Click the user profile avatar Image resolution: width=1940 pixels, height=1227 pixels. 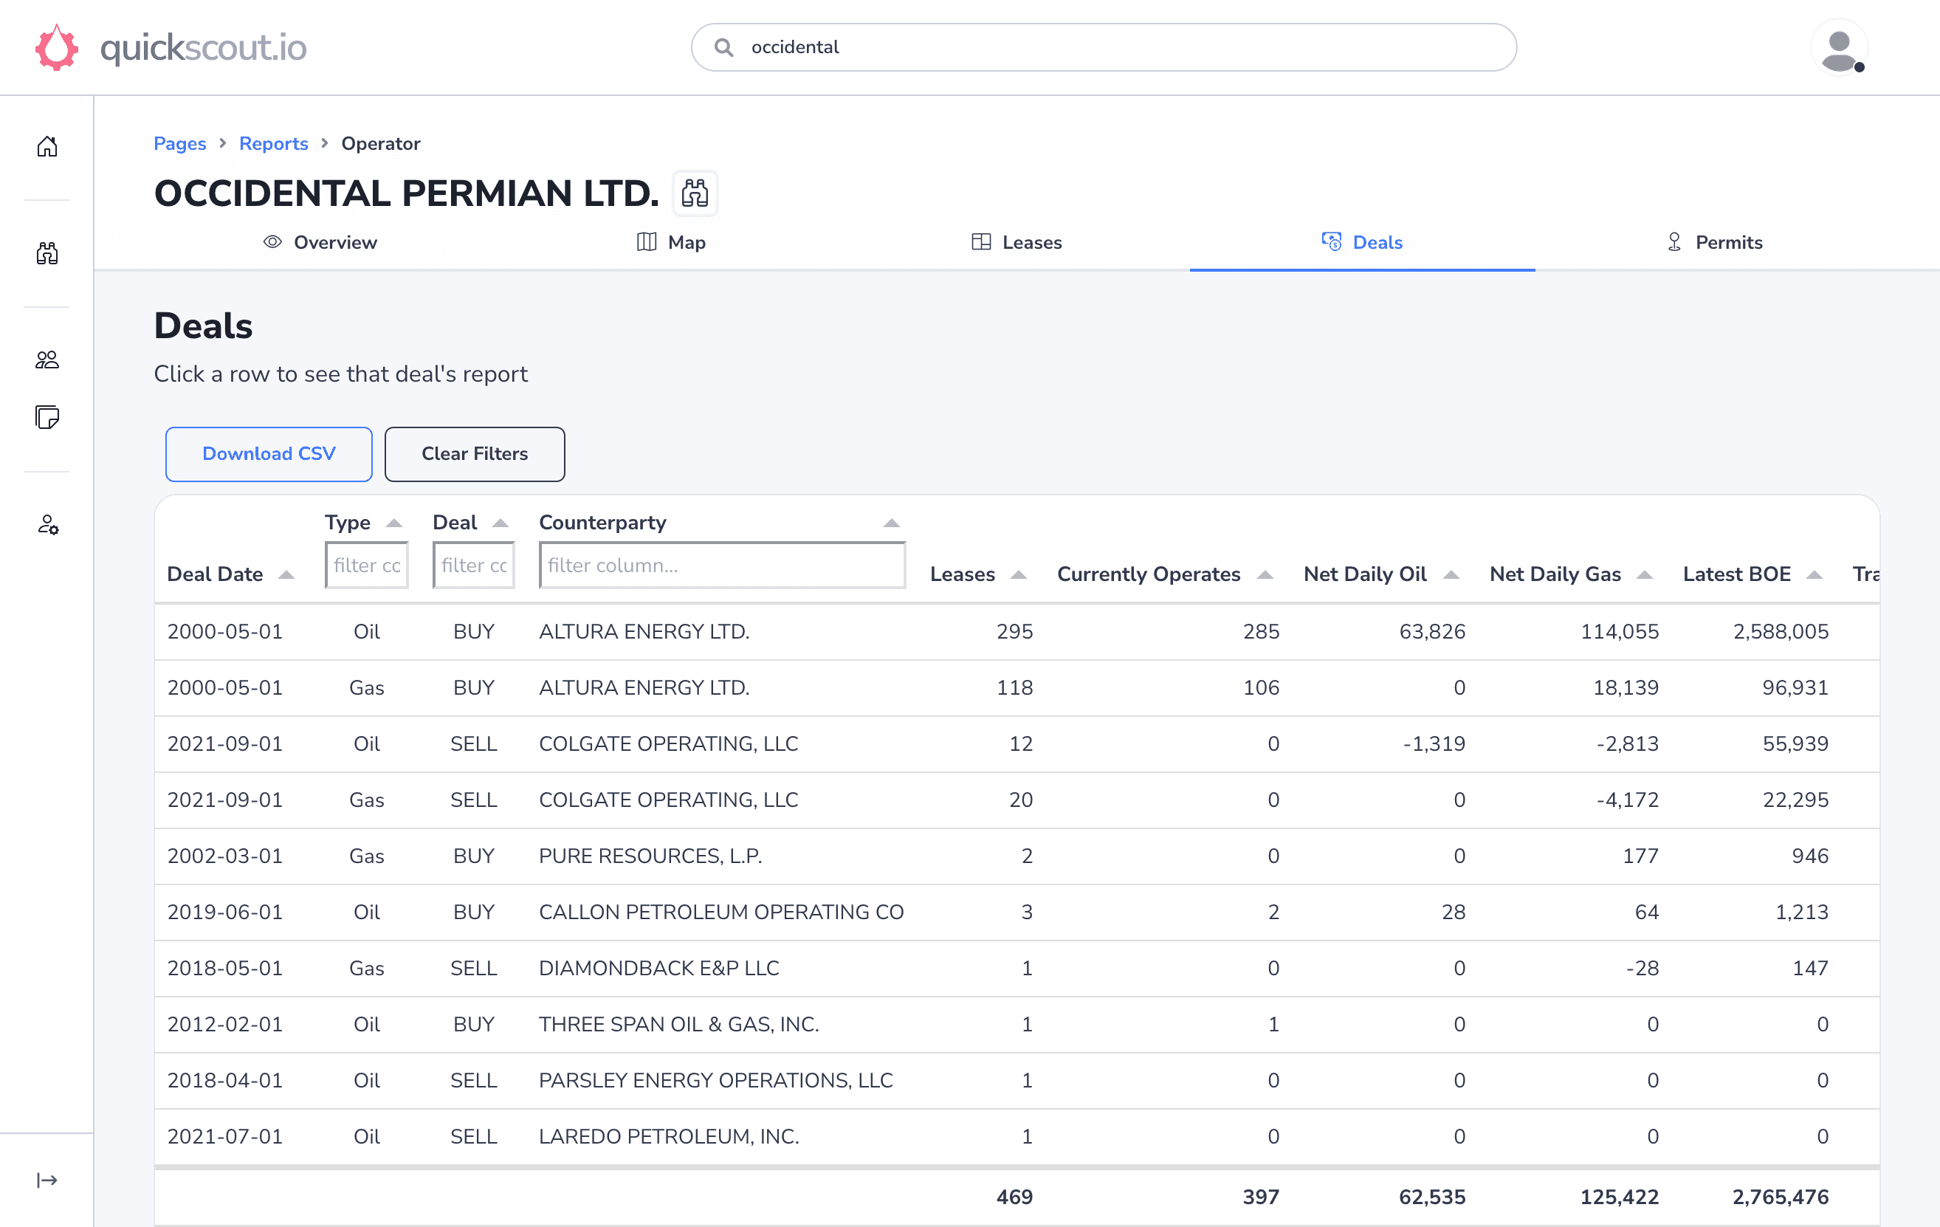(1840, 48)
